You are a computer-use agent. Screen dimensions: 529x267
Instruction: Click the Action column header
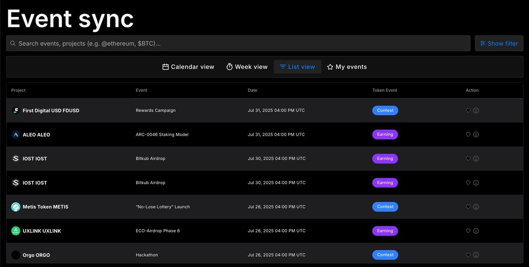coord(472,90)
